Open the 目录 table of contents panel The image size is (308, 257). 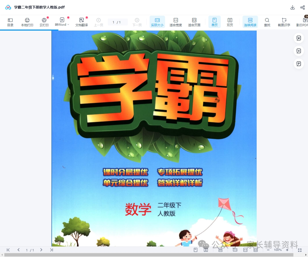pyautogui.click(x=10, y=22)
